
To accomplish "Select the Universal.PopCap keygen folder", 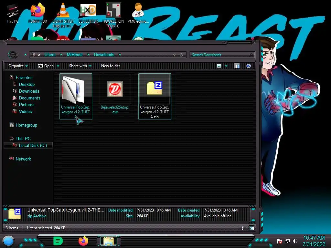I will coord(76,96).
